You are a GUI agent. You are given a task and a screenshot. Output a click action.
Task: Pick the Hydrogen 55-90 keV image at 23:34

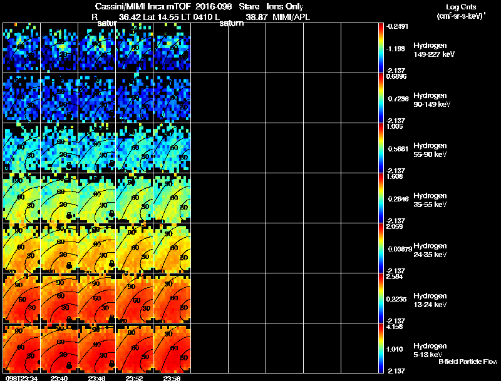(22, 148)
